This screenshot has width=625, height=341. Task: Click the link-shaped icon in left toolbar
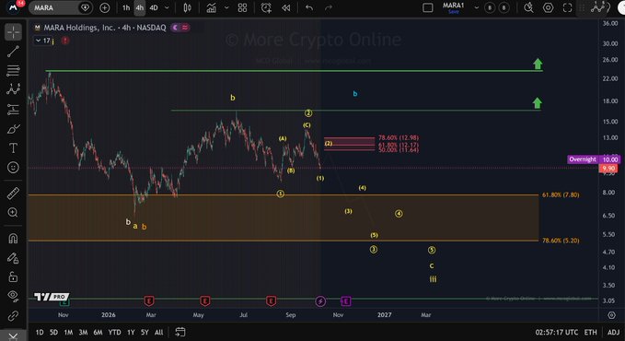[13, 315]
